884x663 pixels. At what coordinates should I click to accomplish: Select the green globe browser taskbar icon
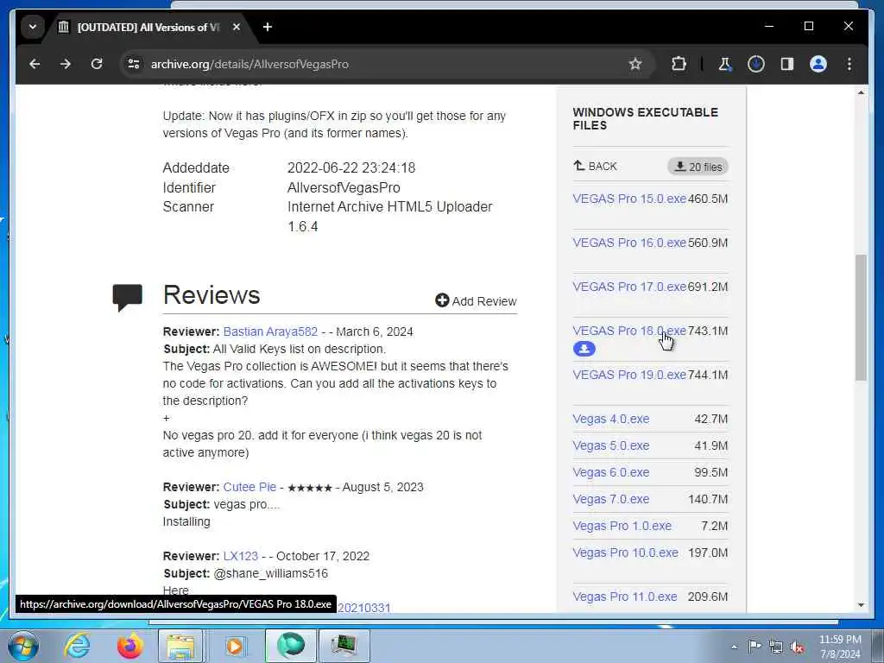pyautogui.click(x=290, y=646)
